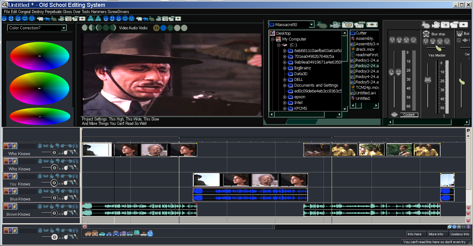
Task: Toggle the night sky thumbnail on Blue Knows track
Action: pyautogui.click(x=10, y=191)
